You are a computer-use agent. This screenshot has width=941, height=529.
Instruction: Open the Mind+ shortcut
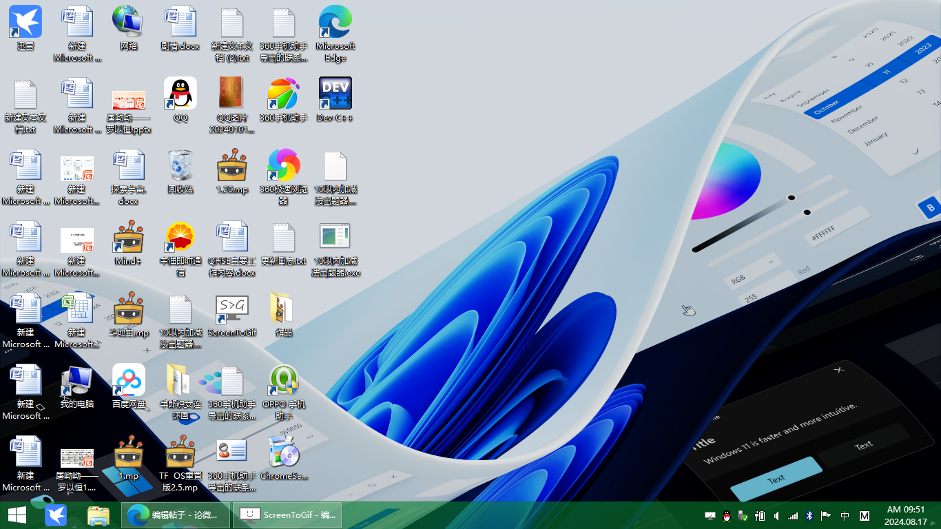[x=129, y=243]
